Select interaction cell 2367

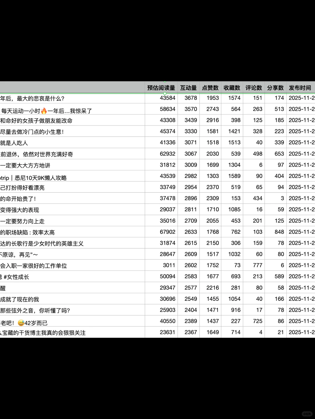188,332
